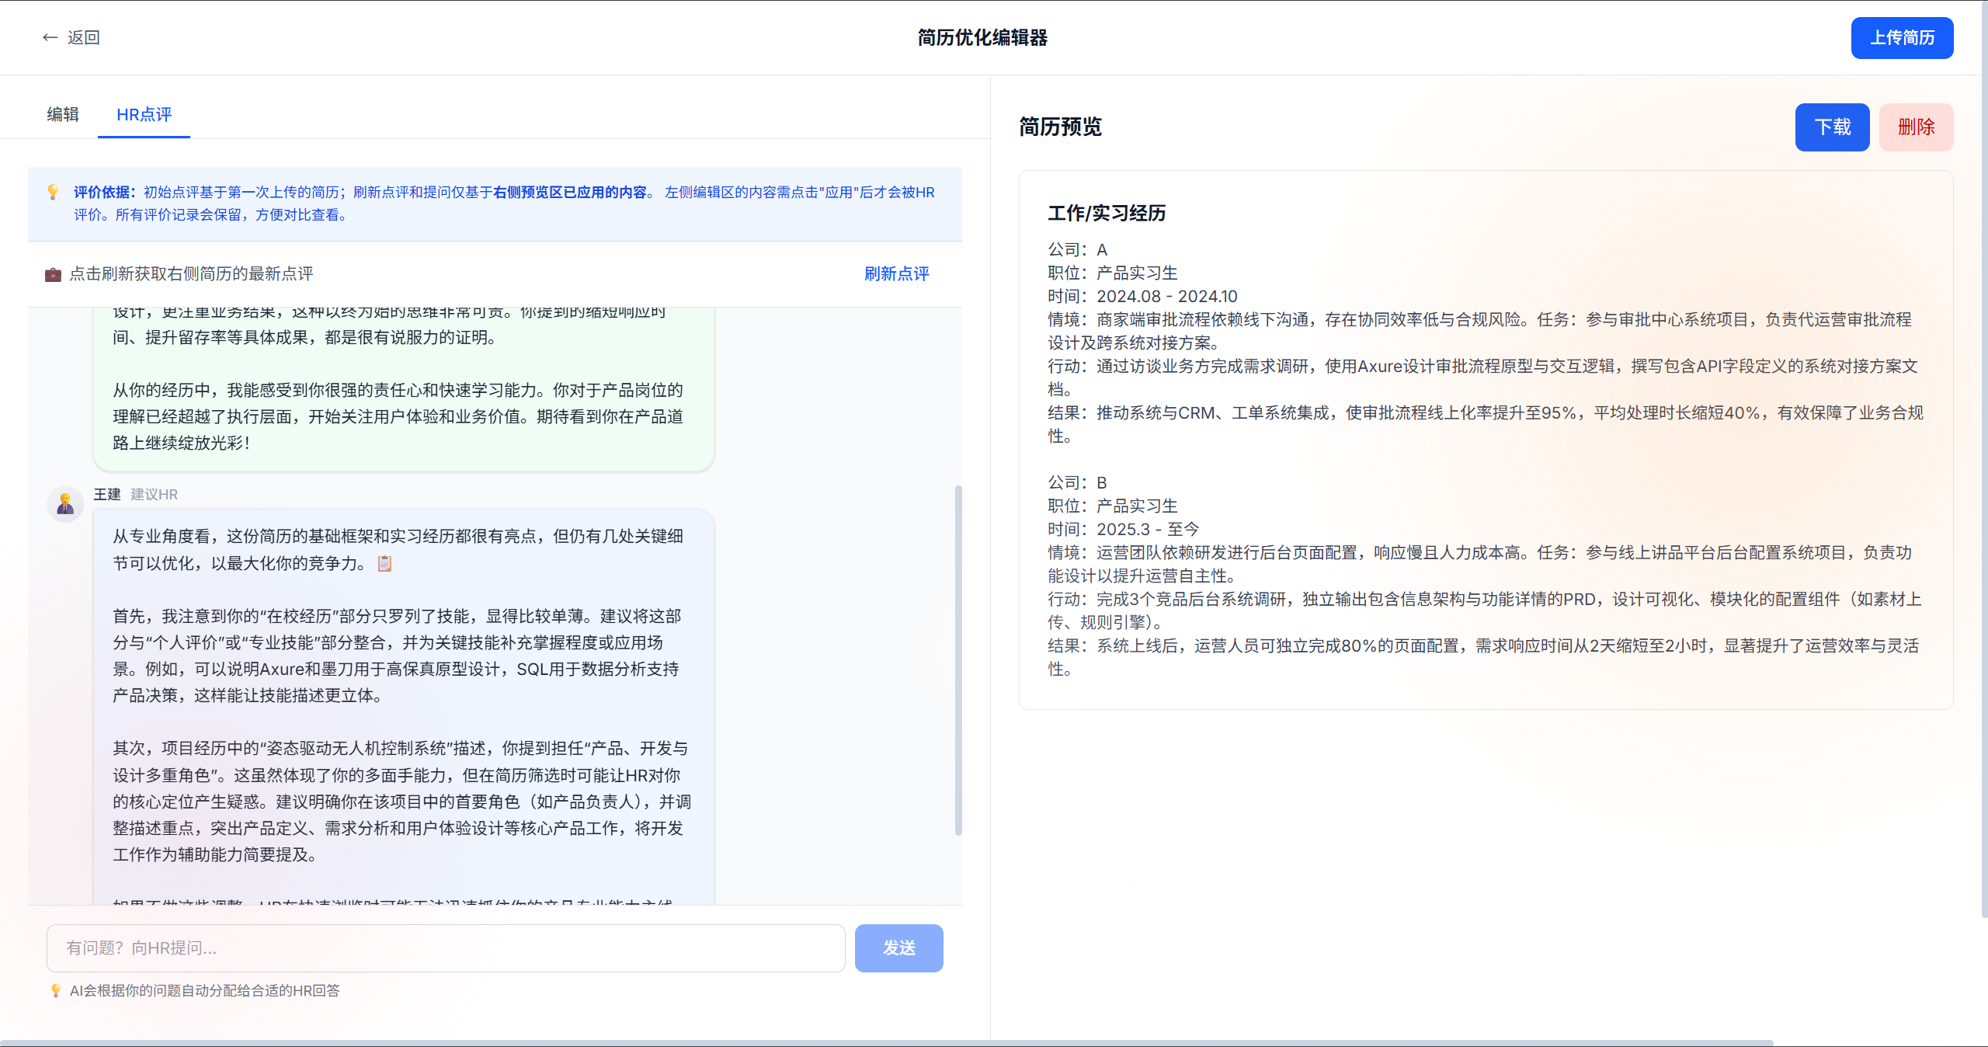The height and width of the screenshot is (1047, 1988).
Task: Click the 公司：B line
Action: [1078, 482]
